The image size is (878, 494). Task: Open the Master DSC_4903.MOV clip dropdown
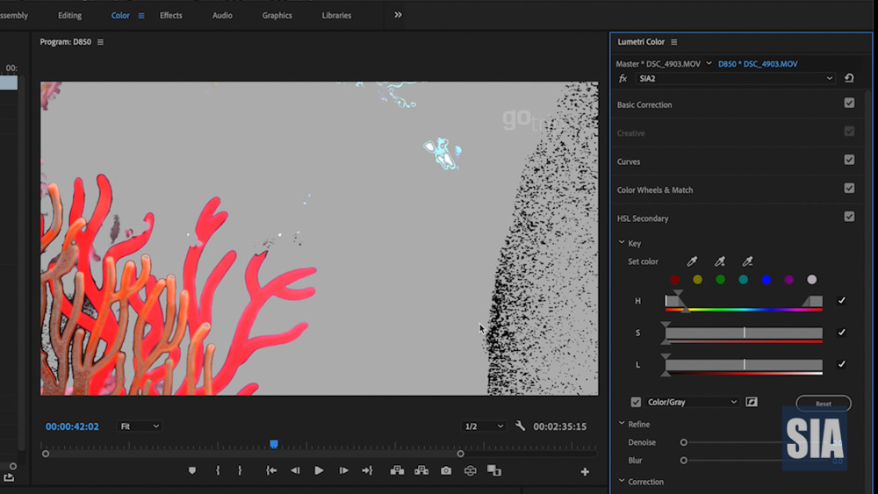coord(709,63)
